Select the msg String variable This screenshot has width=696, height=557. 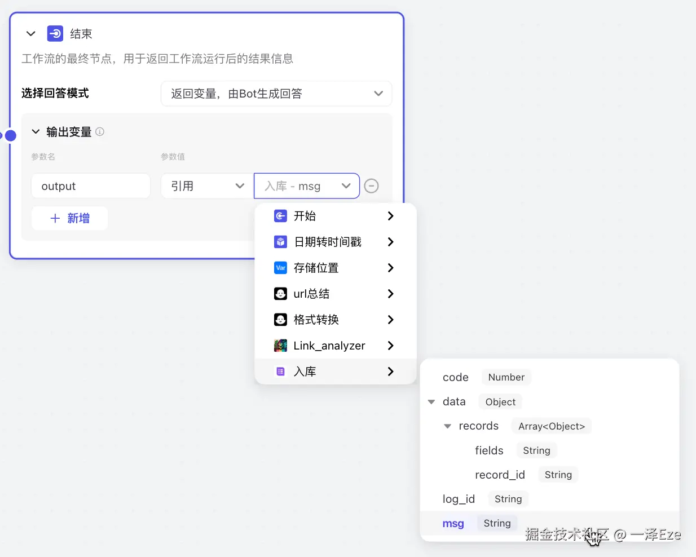549,523
